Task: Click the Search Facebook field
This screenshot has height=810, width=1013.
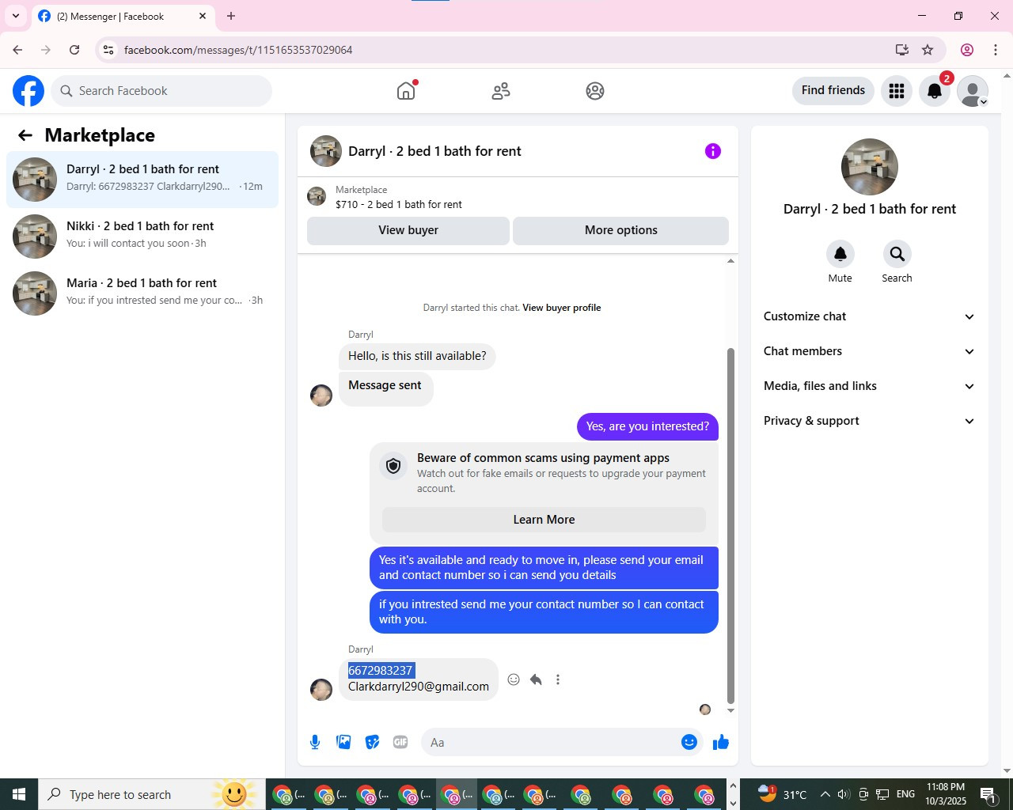Action: click(162, 91)
